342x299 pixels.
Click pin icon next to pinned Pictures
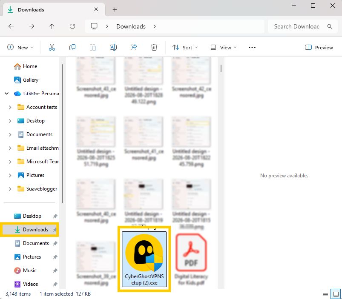pyautogui.click(x=55, y=257)
